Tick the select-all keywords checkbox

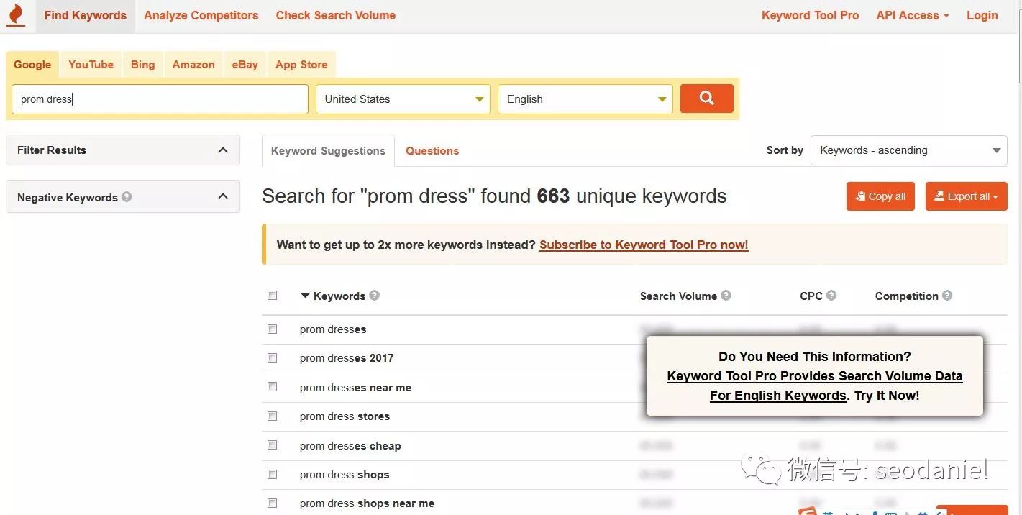coord(272,295)
